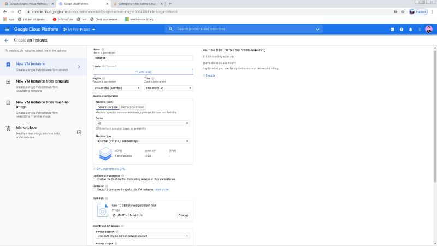Screen dimensions: 437x246
Task: Open the Region dropdown asia-south1 (Mumbai)
Action: click(117, 88)
